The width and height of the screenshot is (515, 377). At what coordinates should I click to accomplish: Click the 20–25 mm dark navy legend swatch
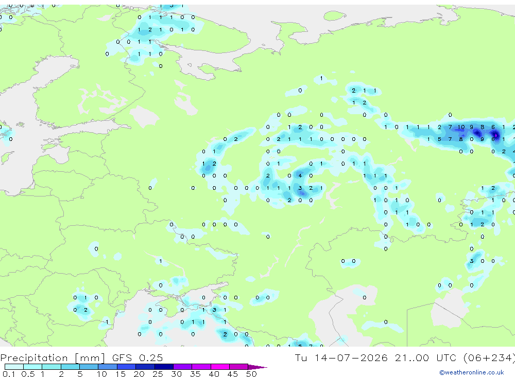point(145,367)
